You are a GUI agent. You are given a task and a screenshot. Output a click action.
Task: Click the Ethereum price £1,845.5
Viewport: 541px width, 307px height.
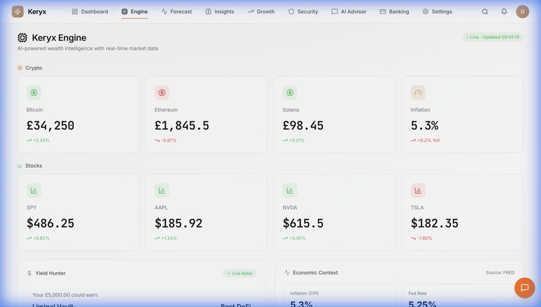pos(182,125)
